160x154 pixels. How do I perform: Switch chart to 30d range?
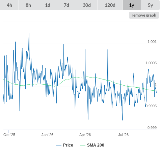pos(87,5)
